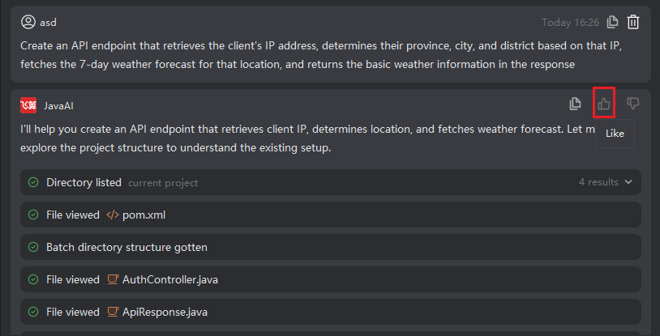This screenshot has width=660, height=336.
Task: Delete the asd user message
Action: (633, 23)
